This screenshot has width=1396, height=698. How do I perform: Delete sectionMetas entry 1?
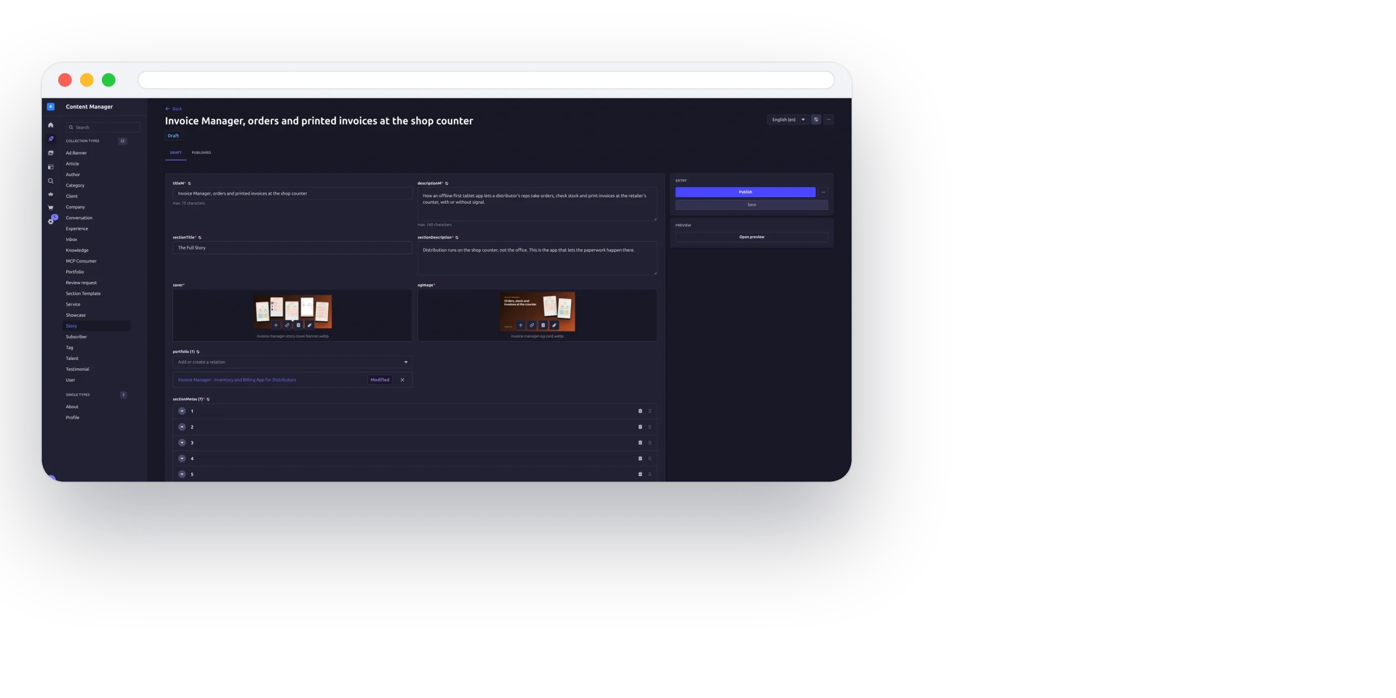(x=640, y=411)
